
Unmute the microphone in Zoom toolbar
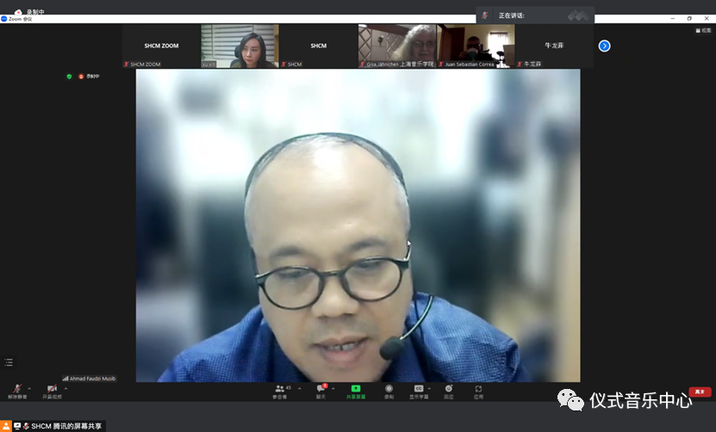coord(17,390)
